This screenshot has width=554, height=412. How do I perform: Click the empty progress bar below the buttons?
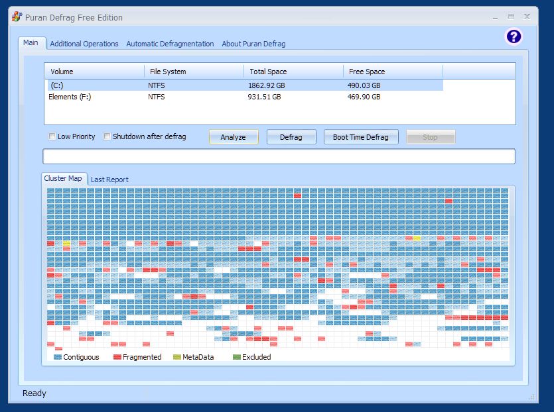tap(279, 156)
